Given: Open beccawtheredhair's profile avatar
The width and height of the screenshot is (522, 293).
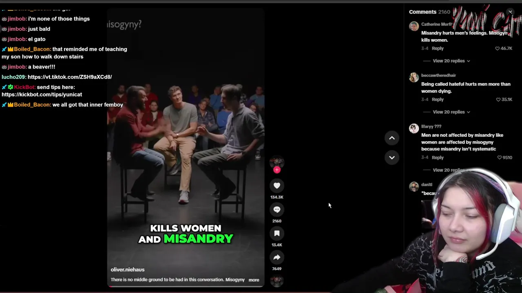Looking at the screenshot, I should (x=414, y=77).
